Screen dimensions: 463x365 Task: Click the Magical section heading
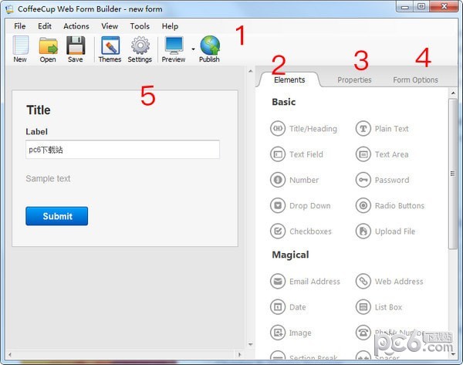[290, 255]
